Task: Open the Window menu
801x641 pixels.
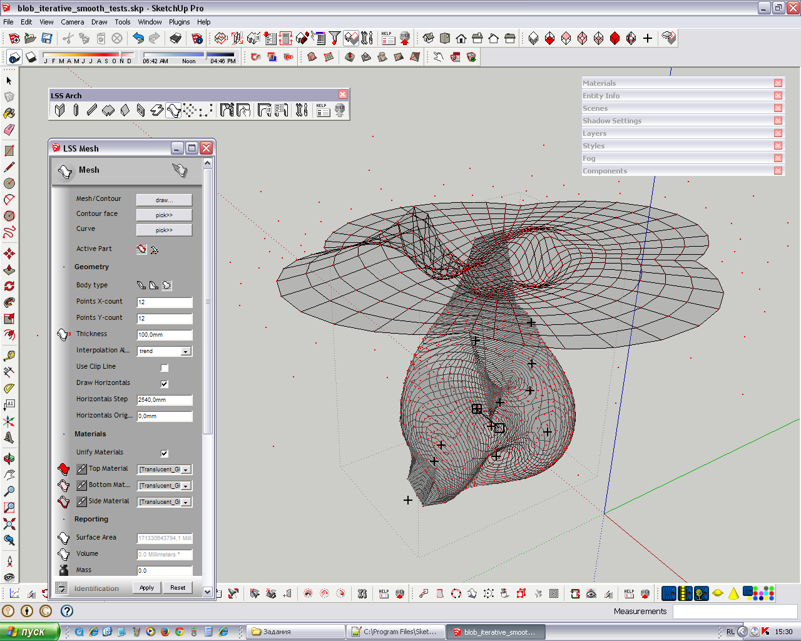Action: tap(150, 22)
